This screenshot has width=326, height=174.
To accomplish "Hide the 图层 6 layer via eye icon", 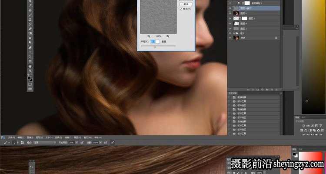I will [x=230, y=13].
